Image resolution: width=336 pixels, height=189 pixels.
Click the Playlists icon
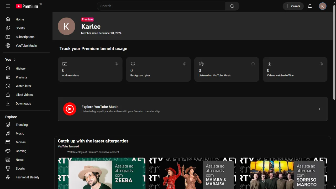8,77
